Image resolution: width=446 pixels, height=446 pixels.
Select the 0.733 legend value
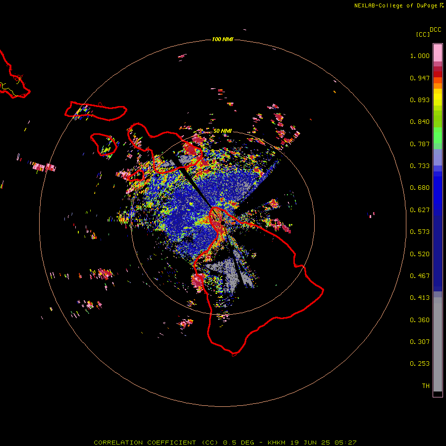point(420,166)
